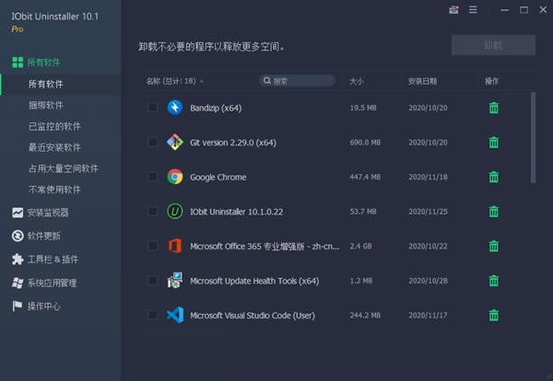
Task: Click the Google Chrome app icon
Action: [175, 177]
